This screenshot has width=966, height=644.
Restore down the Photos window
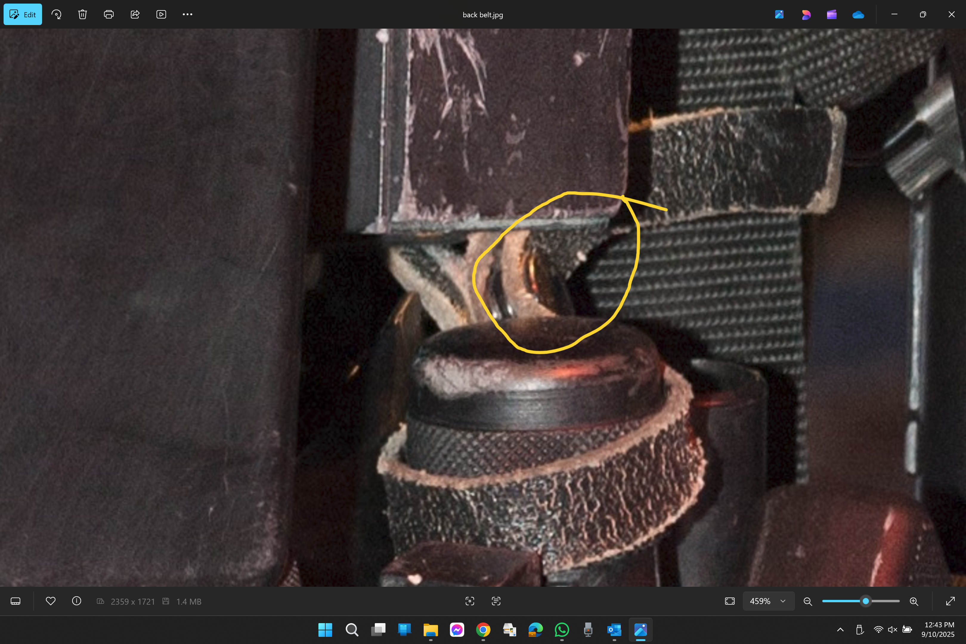pos(923,14)
